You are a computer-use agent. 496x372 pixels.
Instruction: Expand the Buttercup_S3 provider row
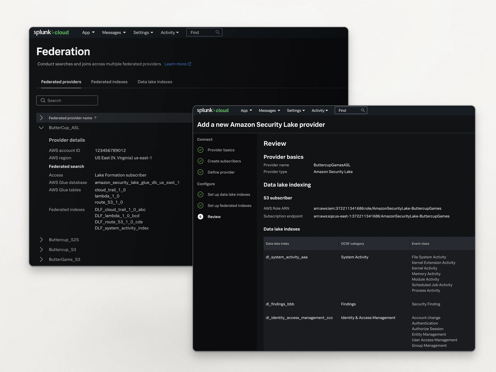coord(41,250)
